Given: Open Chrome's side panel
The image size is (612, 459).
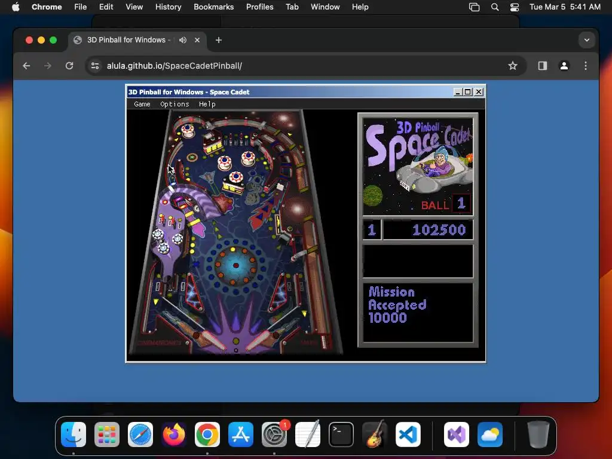Looking at the screenshot, I should tap(543, 66).
